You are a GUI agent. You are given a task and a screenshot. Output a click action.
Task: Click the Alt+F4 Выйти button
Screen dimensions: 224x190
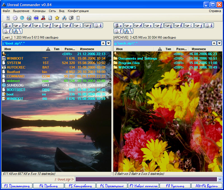[x=207, y=186]
